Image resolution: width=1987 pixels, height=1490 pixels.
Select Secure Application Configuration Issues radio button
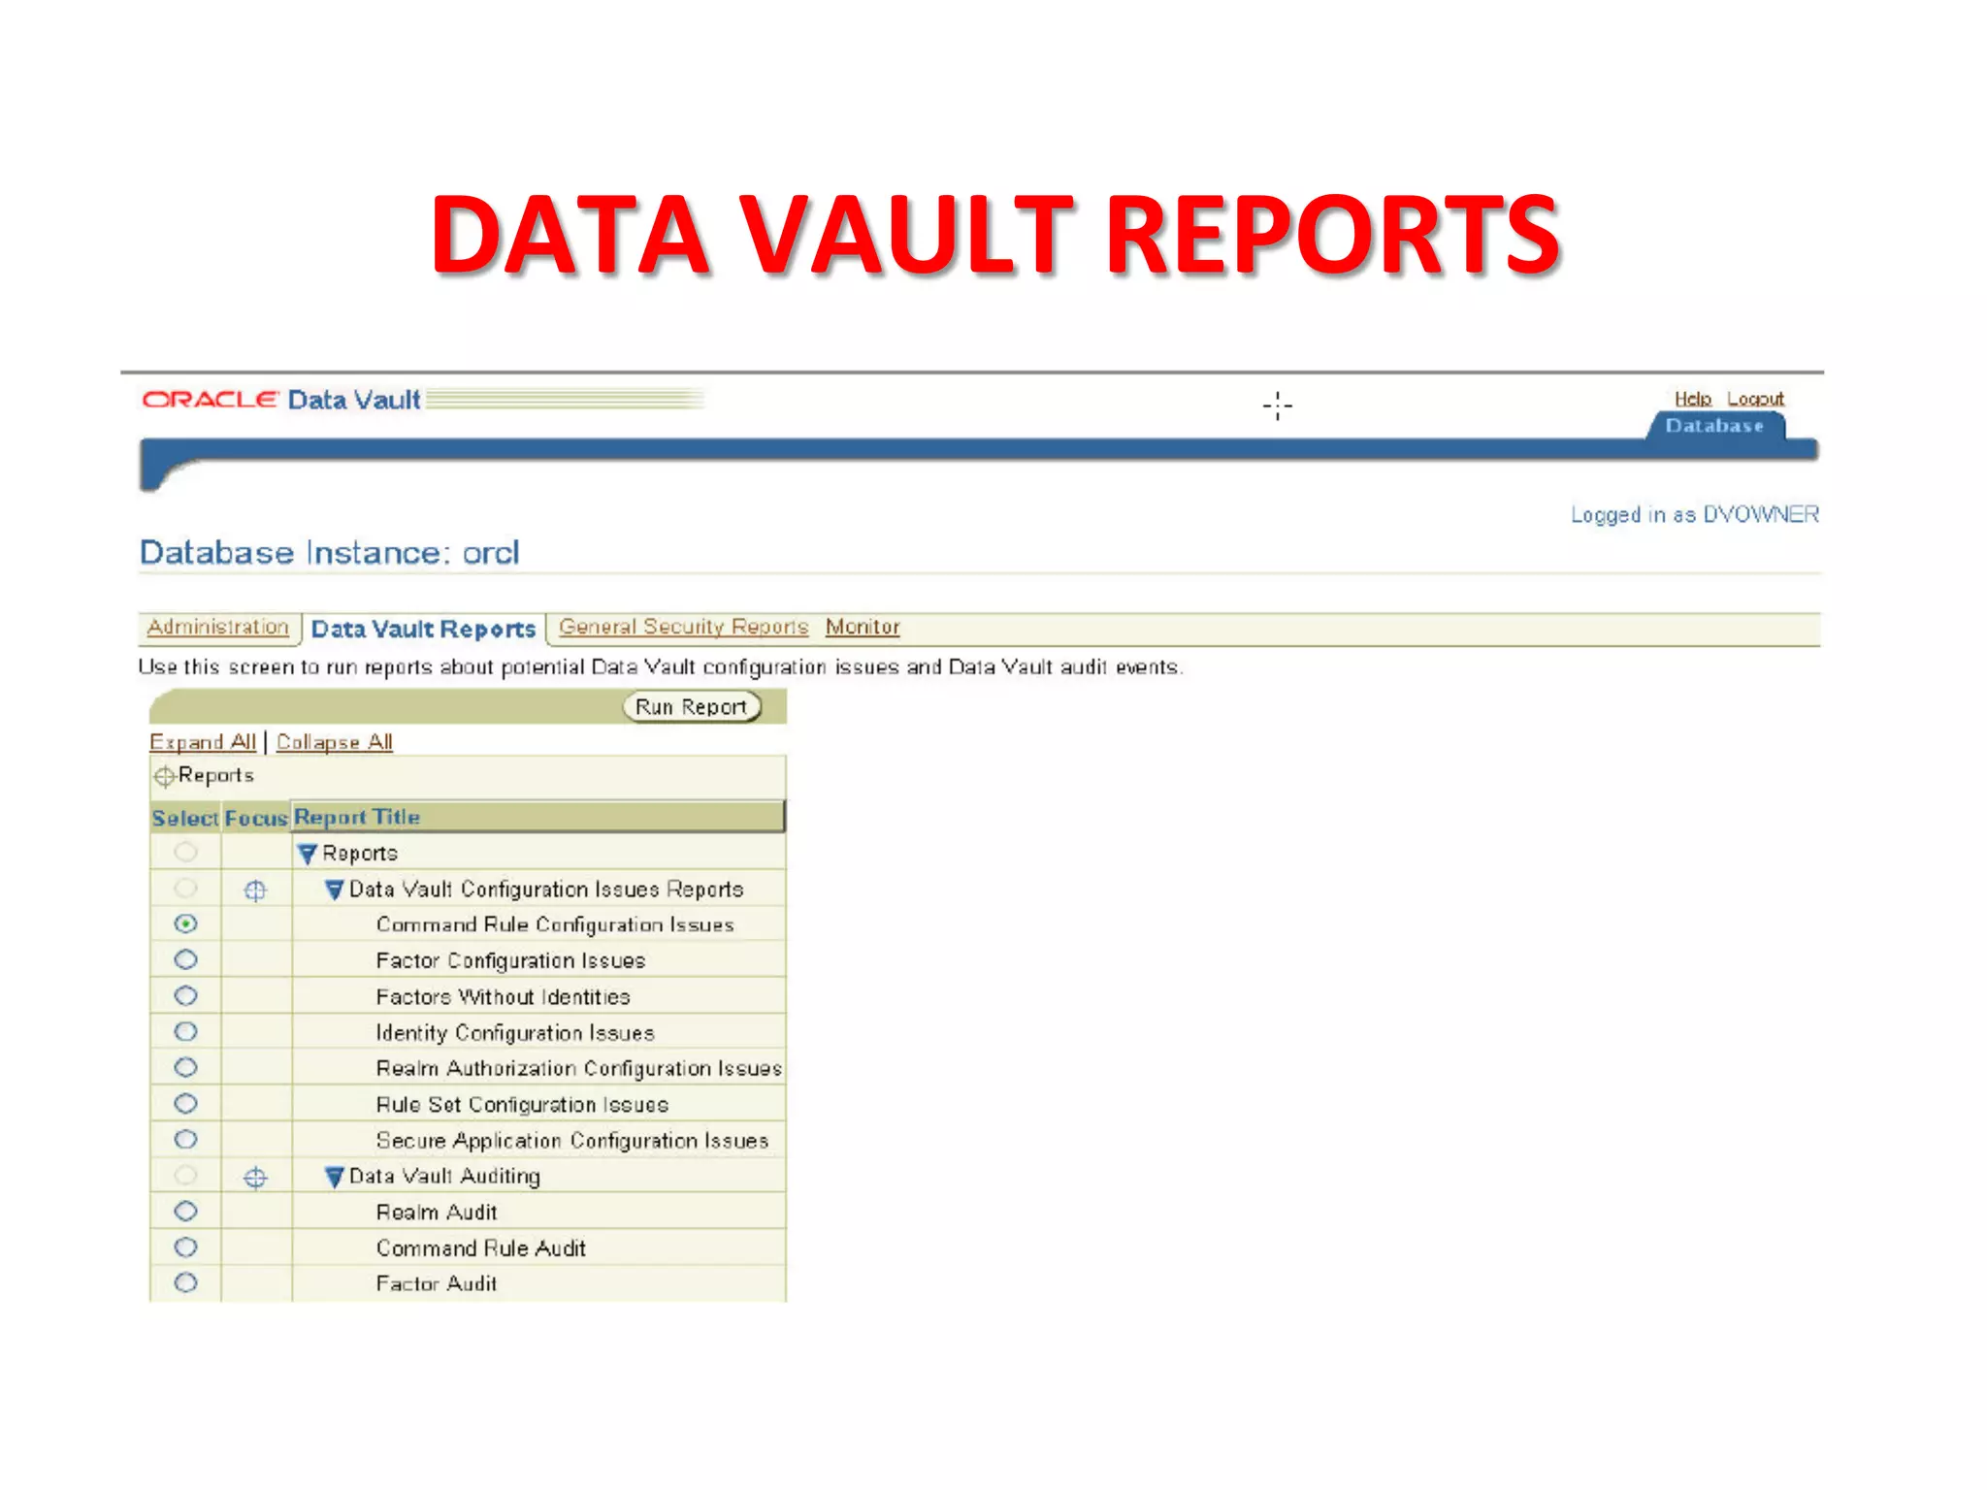click(185, 1139)
